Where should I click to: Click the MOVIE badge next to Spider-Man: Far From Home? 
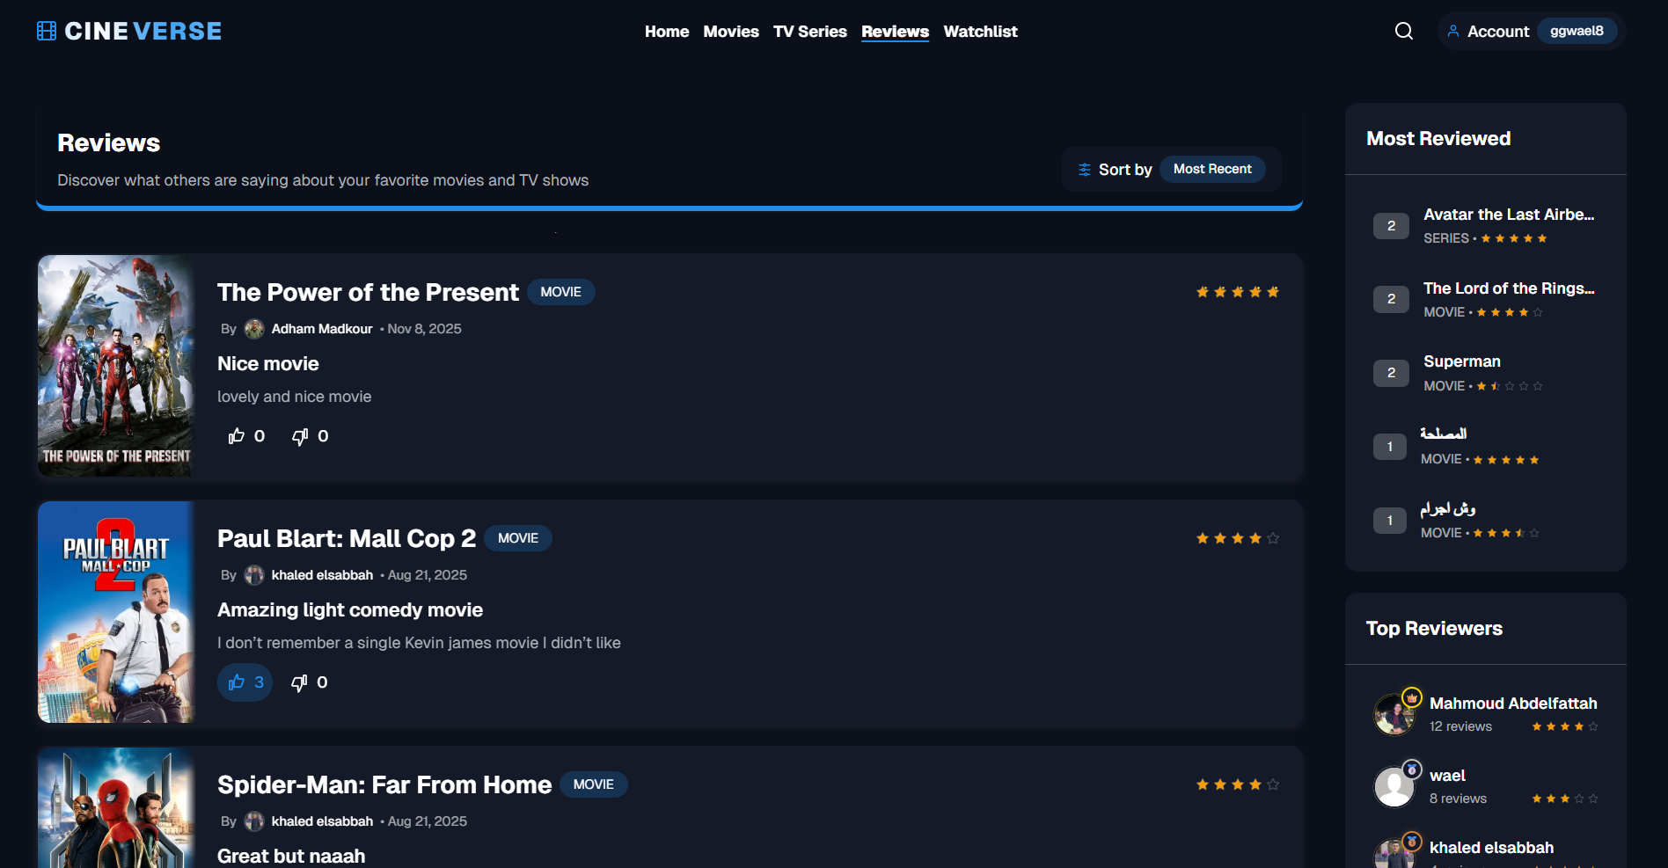pos(593,784)
